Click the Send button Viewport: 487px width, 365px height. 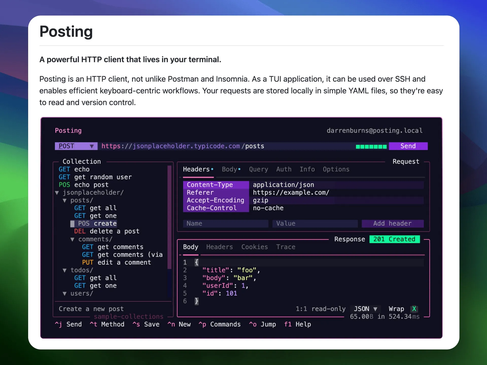[x=408, y=146]
